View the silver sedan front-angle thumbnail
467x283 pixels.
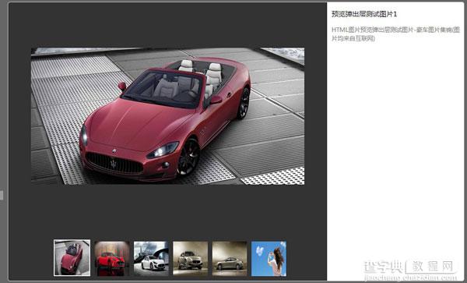point(191,259)
